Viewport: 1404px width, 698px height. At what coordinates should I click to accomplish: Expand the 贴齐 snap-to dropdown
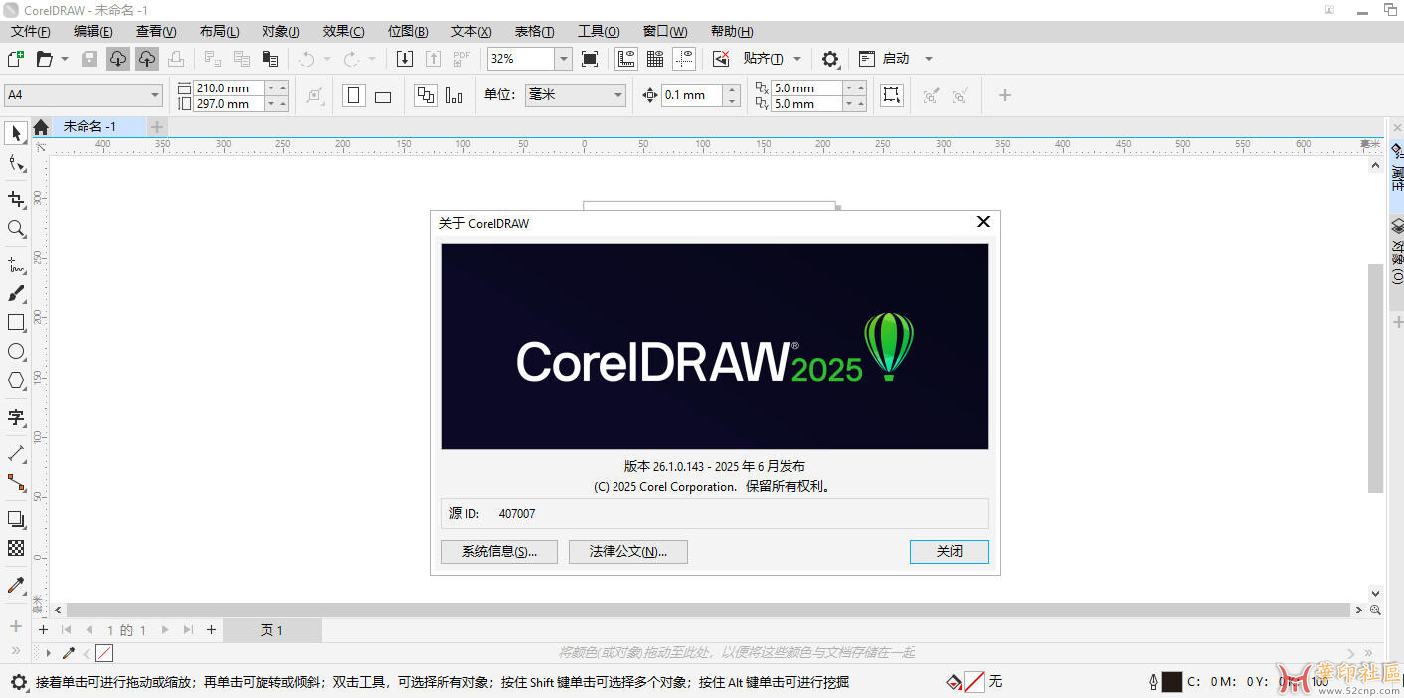tap(797, 59)
